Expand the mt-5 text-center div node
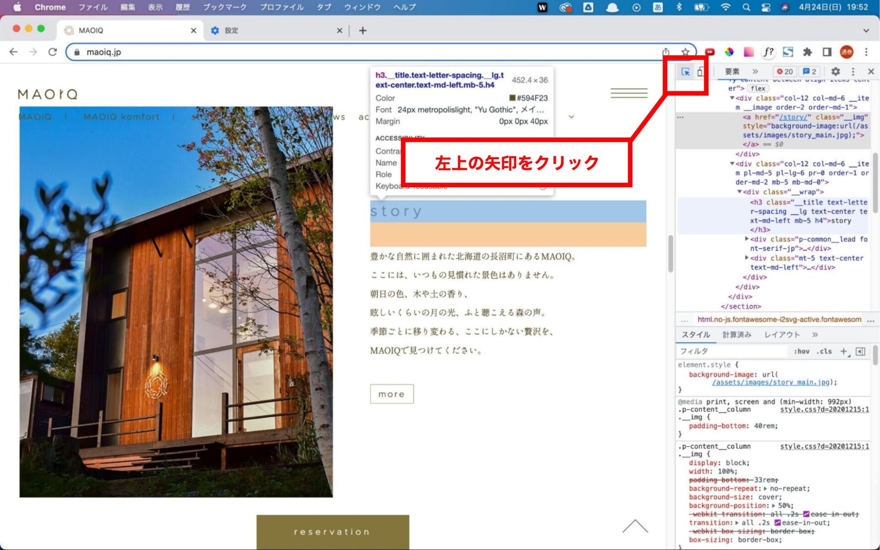 [x=747, y=258]
